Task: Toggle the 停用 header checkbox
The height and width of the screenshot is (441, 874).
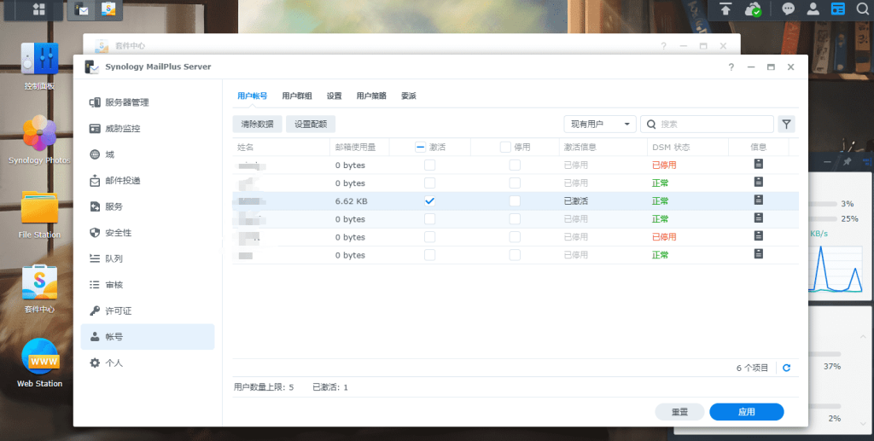Action: 505,147
